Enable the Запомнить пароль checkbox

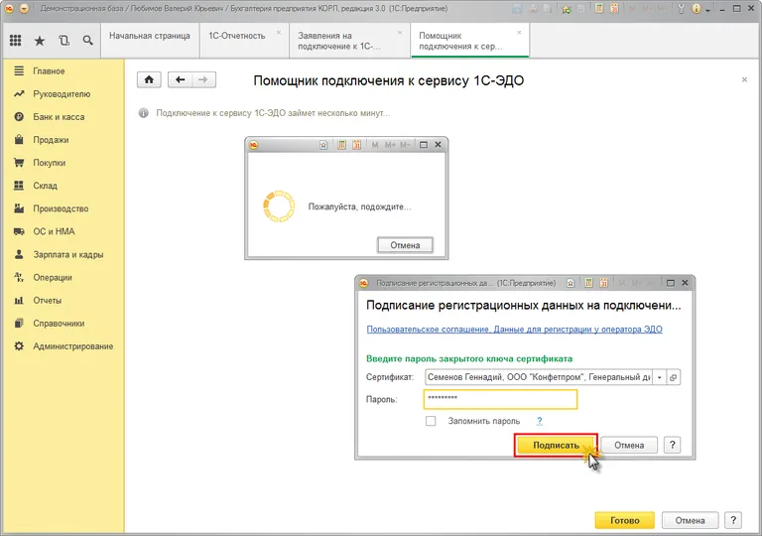(431, 421)
